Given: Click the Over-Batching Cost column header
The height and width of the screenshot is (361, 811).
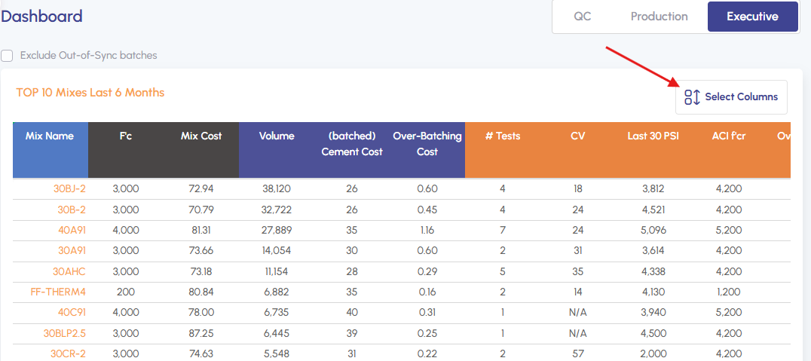Looking at the screenshot, I should [x=427, y=143].
